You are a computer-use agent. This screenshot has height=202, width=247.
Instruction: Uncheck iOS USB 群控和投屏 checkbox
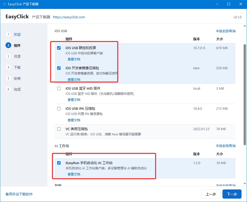coord(59,48)
